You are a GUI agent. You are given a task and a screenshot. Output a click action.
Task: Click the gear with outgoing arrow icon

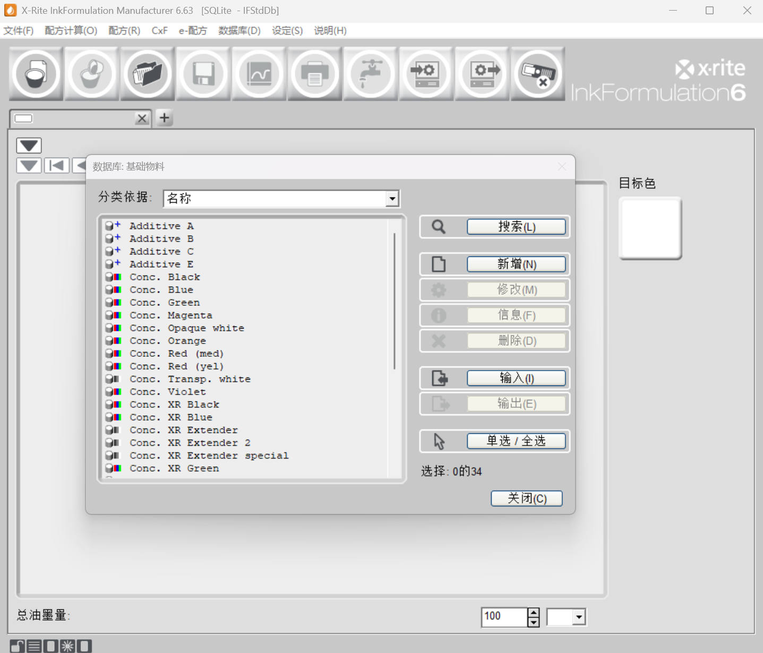tap(482, 74)
